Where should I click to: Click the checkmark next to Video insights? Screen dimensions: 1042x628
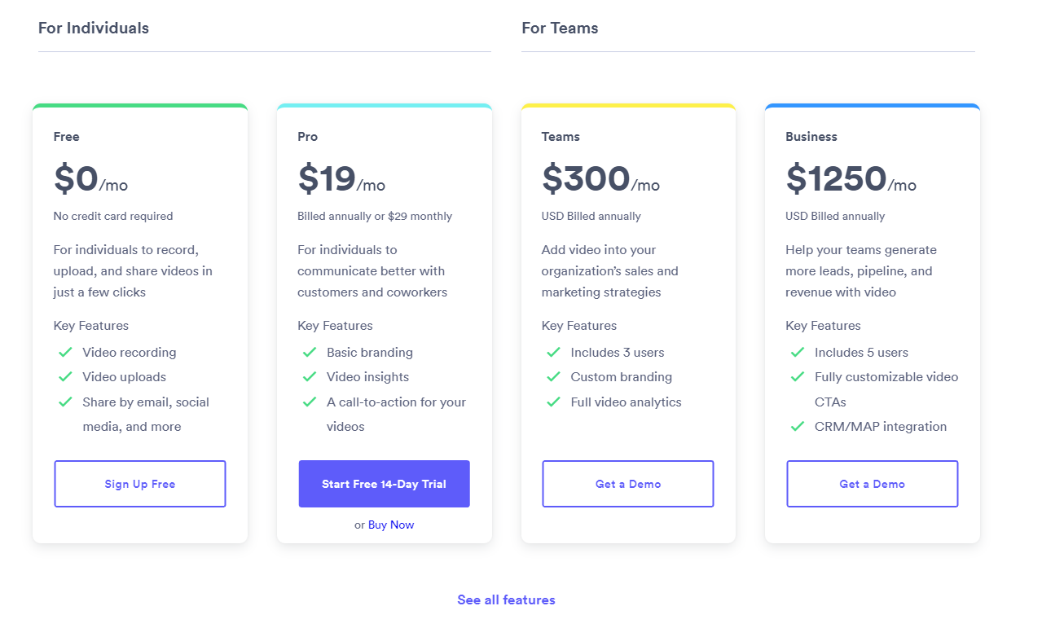click(310, 377)
